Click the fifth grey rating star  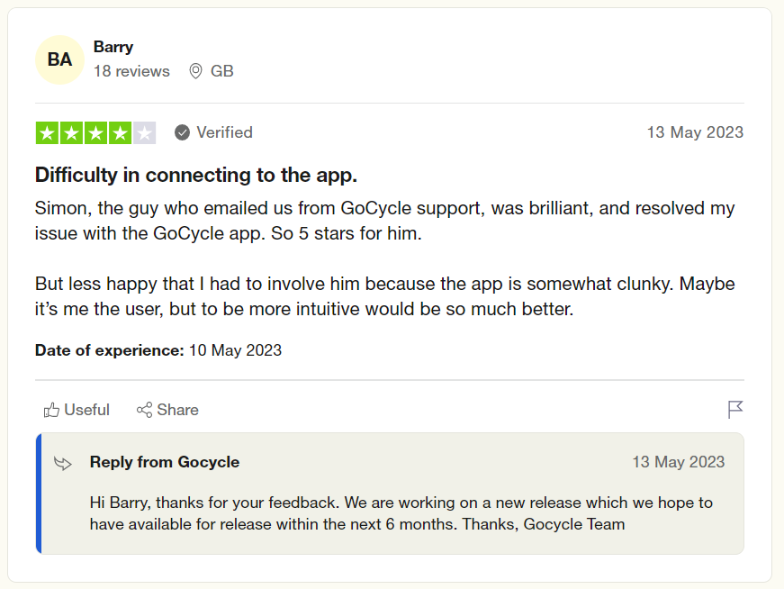coord(144,133)
